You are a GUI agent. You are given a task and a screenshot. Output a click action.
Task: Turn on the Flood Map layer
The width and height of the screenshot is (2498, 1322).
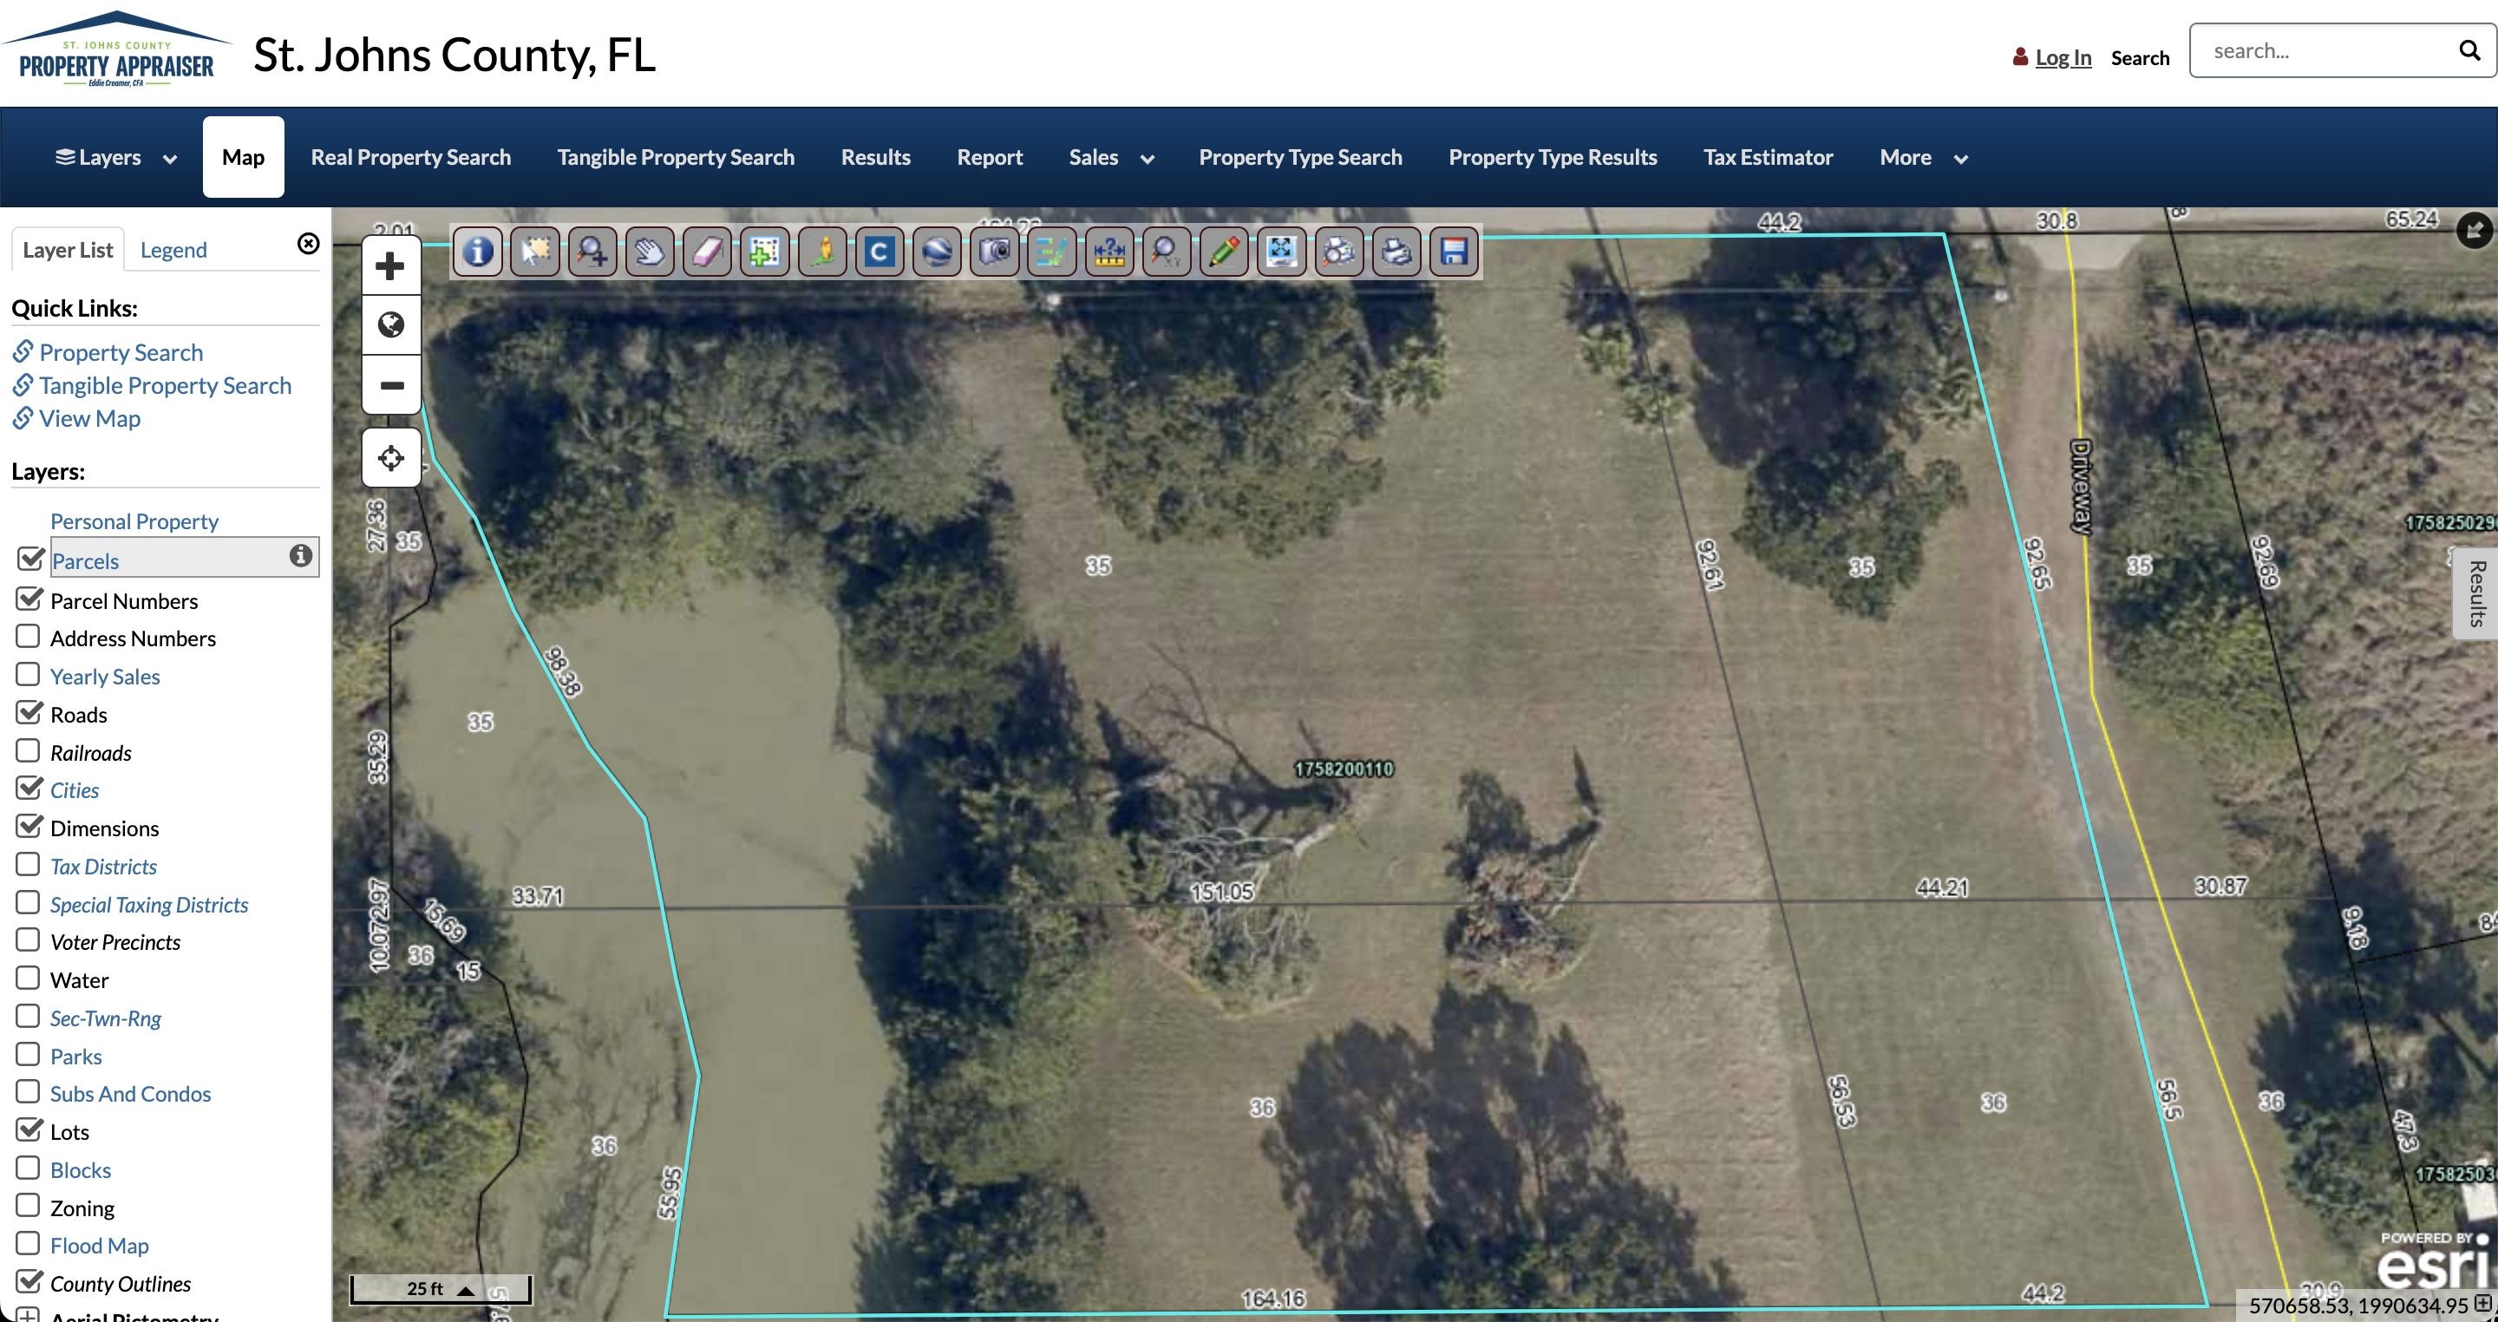28,1245
